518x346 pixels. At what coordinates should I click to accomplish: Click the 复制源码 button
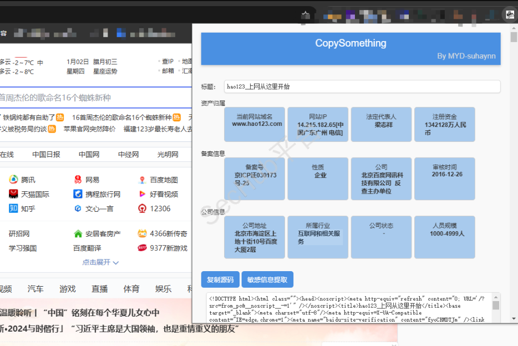[x=220, y=279]
